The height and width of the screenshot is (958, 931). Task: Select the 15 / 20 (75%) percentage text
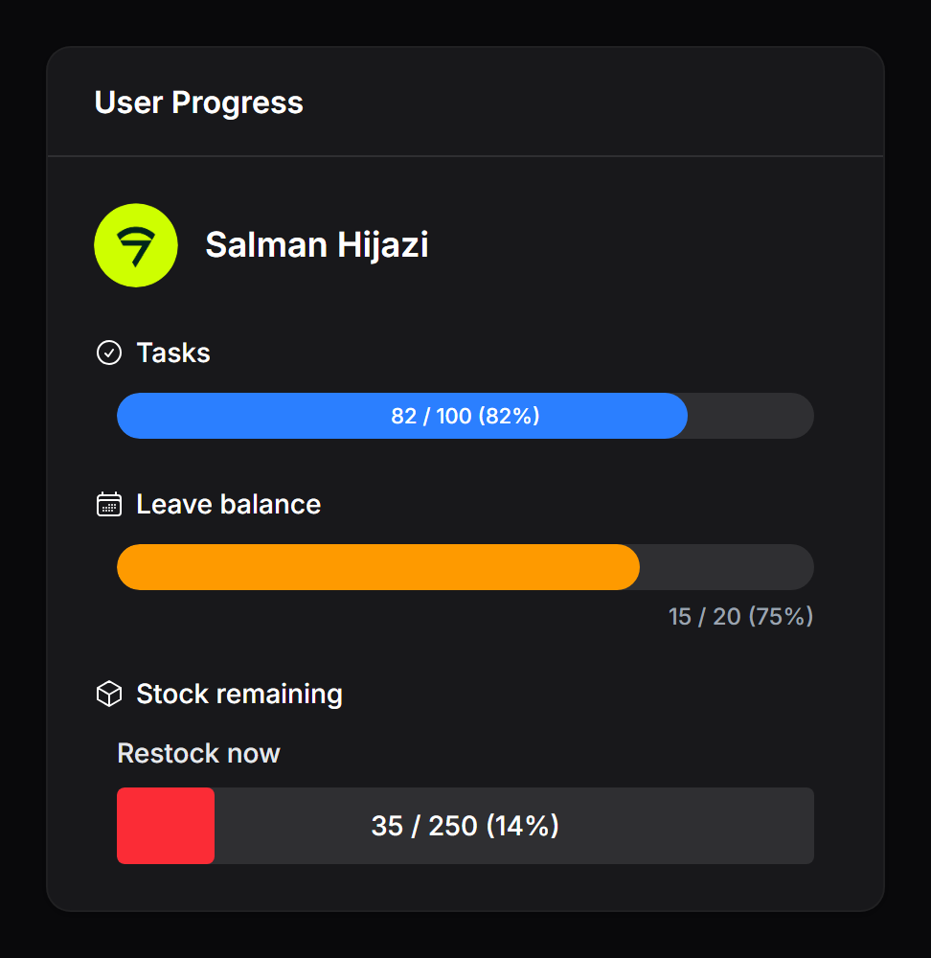coord(739,617)
